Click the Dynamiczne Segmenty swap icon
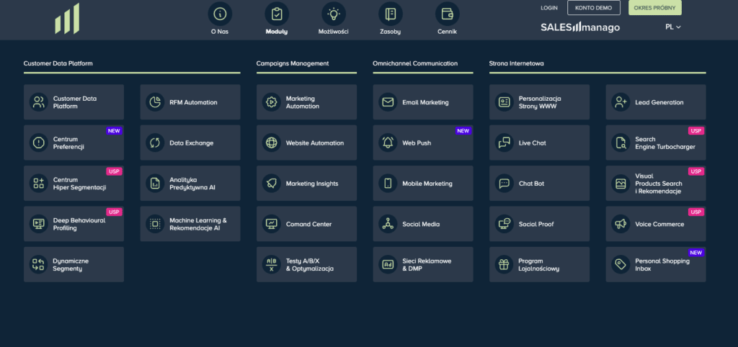The height and width of the screenshot is (347, 738). (x=39, y=264)
